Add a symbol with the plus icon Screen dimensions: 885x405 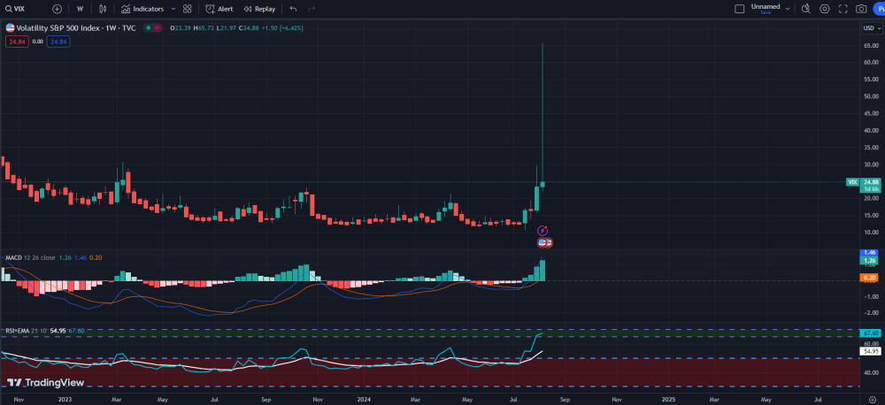tap(58, 9)
